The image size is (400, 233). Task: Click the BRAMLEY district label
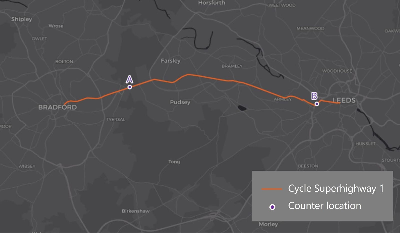232,66
